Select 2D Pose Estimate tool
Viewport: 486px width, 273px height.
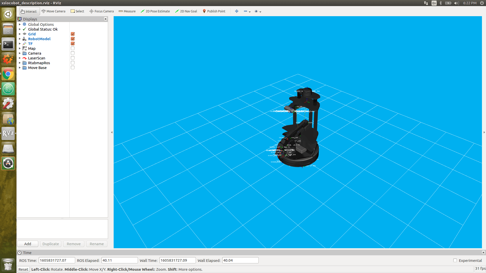155,11
